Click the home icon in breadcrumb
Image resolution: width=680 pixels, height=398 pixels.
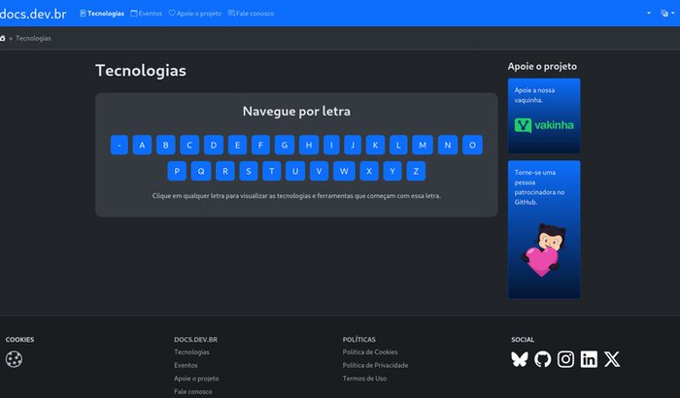point(3,38)
